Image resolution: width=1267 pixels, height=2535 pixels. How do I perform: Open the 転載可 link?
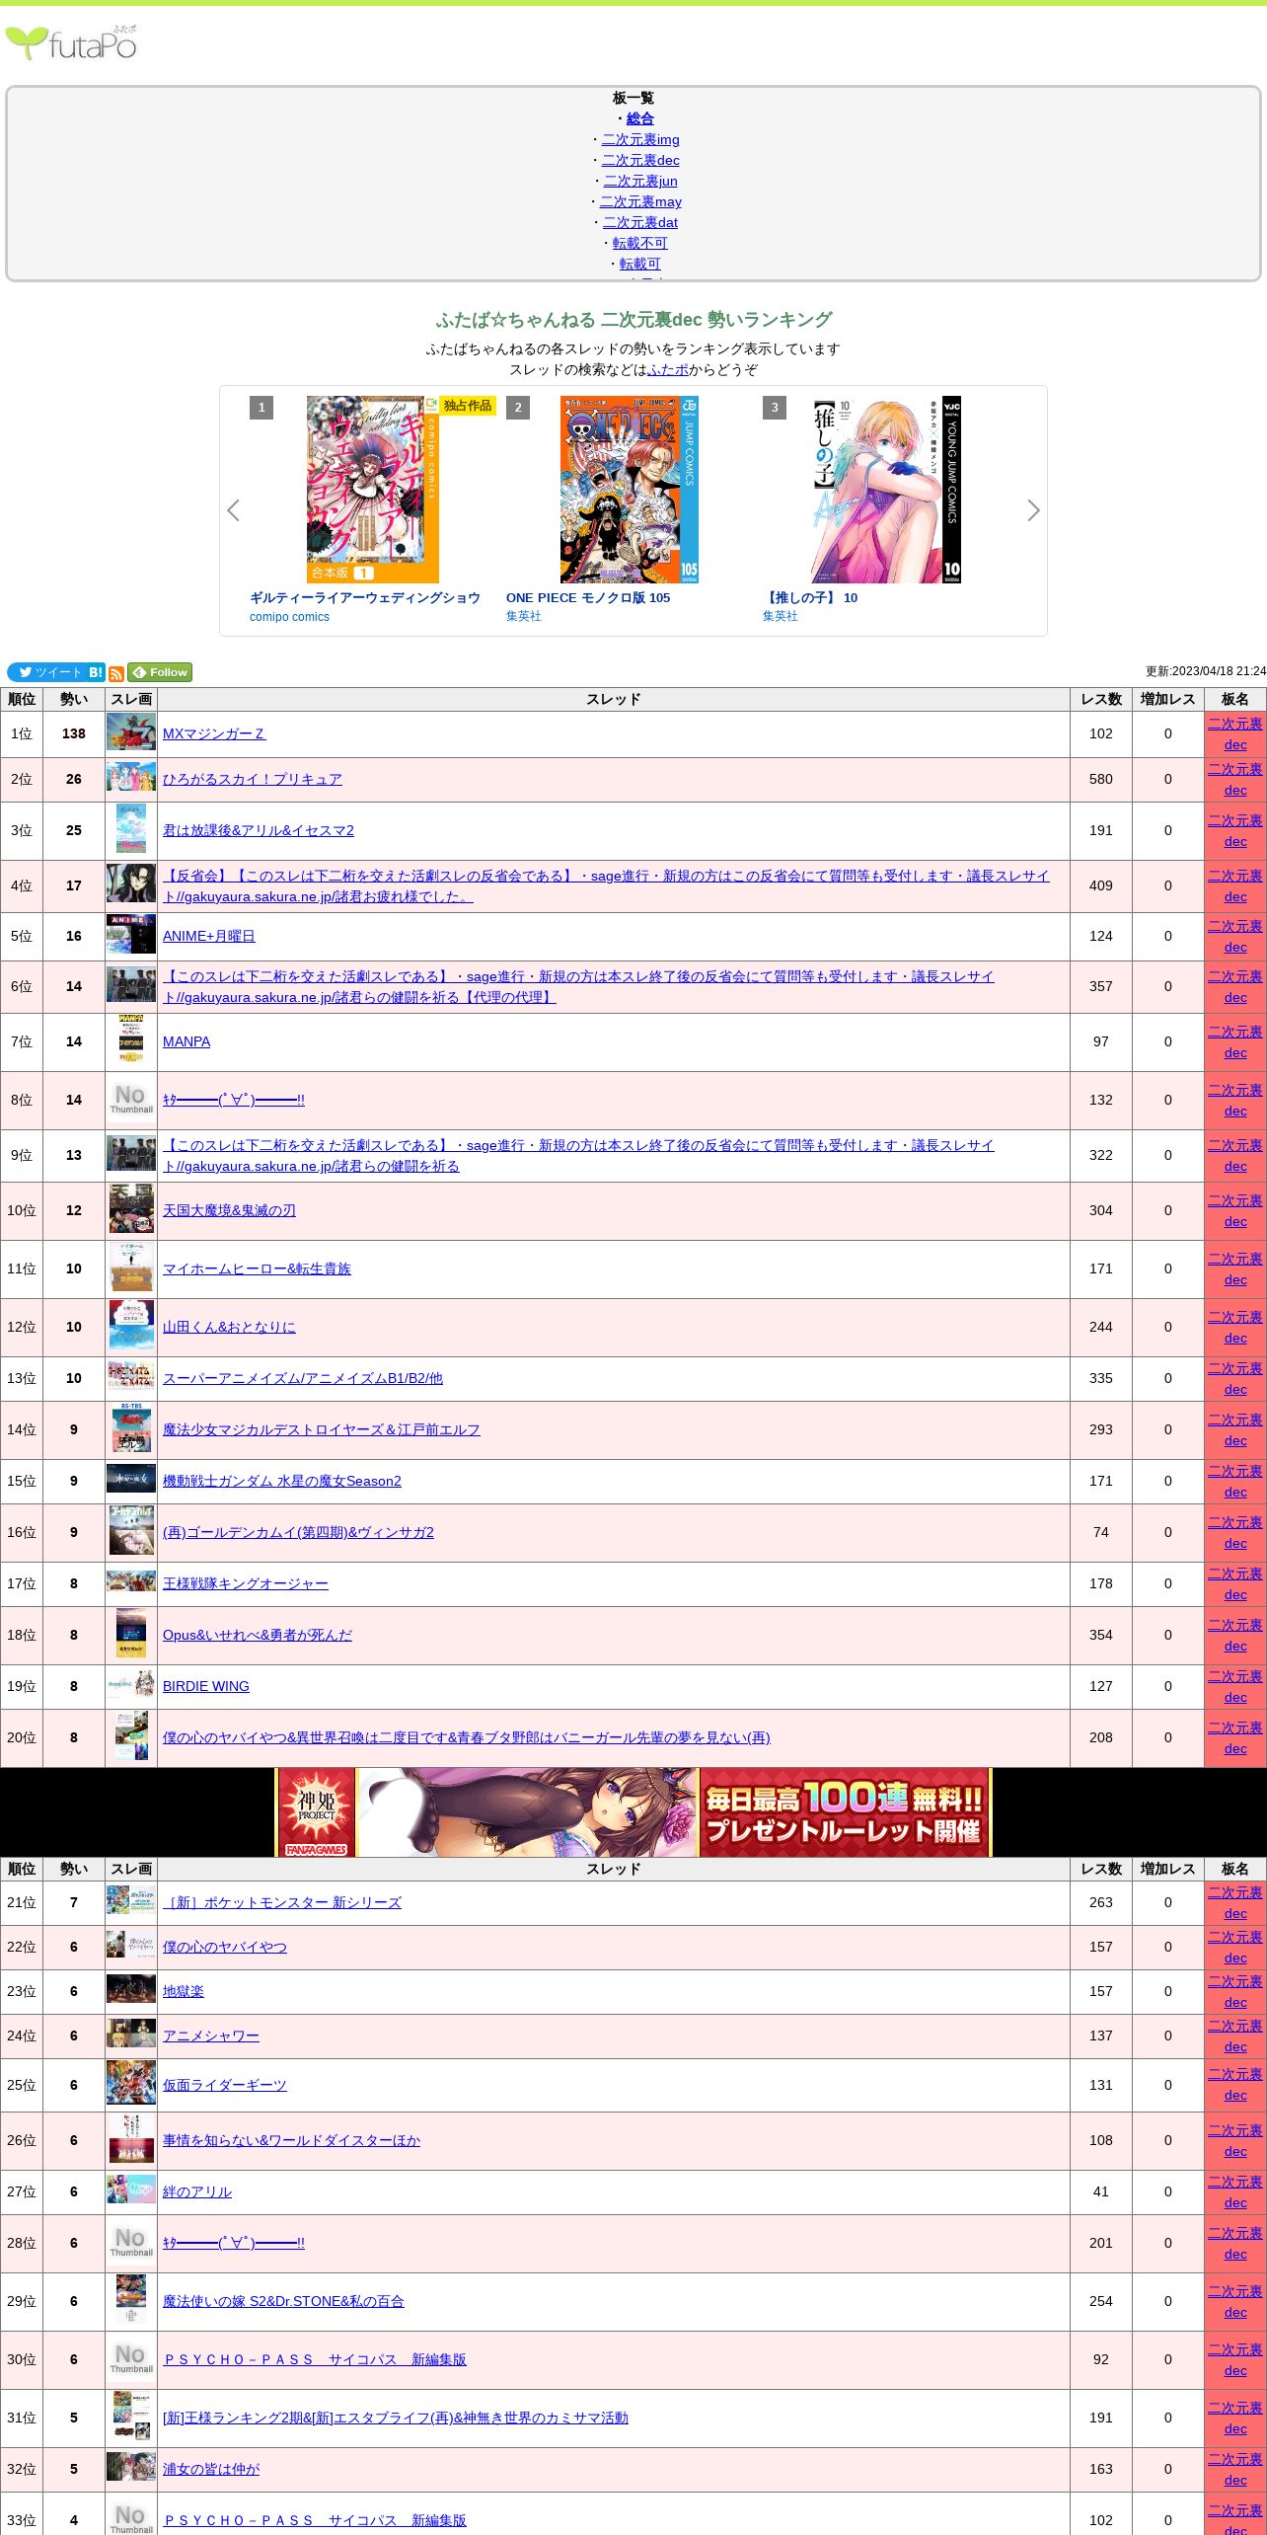click(640, 264)
